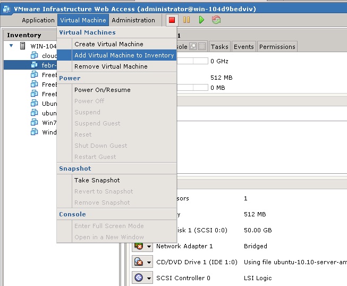Collapse the WIN-104 host tree node

click(x=11, y=46)
